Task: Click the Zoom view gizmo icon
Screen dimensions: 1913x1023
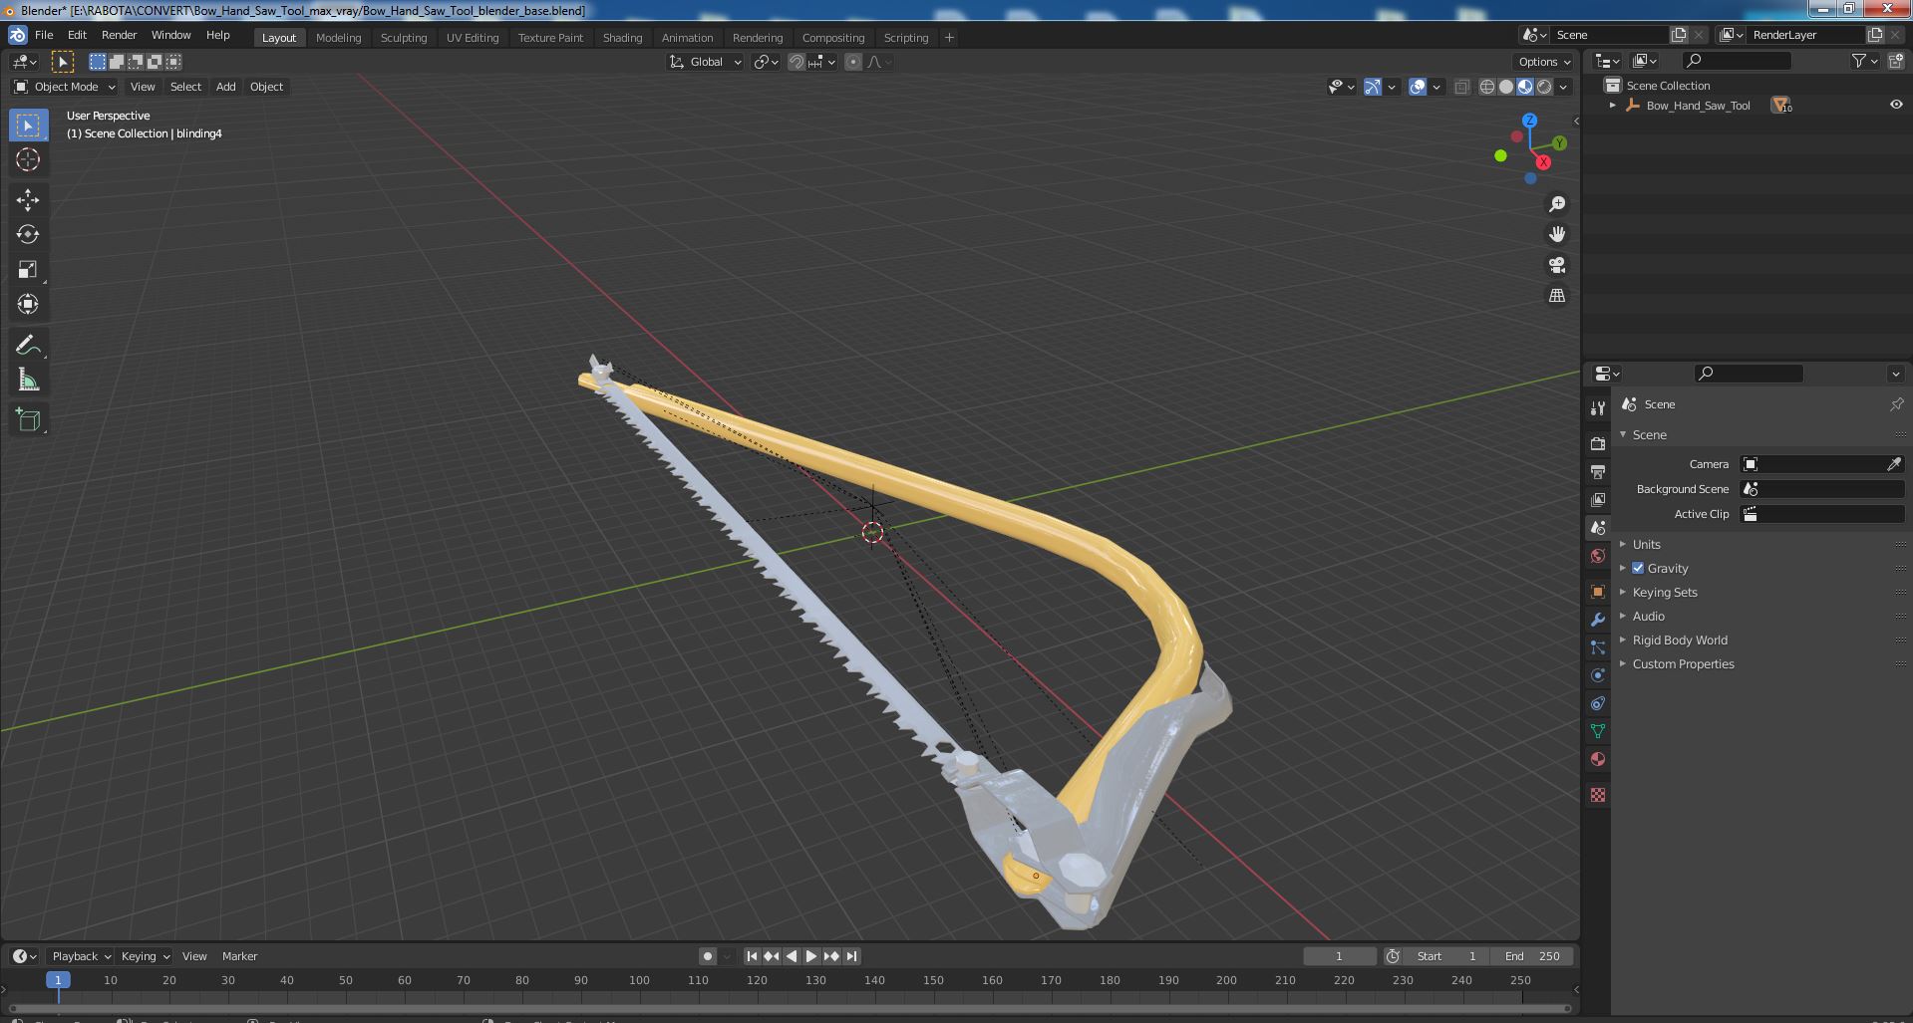Action: tap(1556, 204)
